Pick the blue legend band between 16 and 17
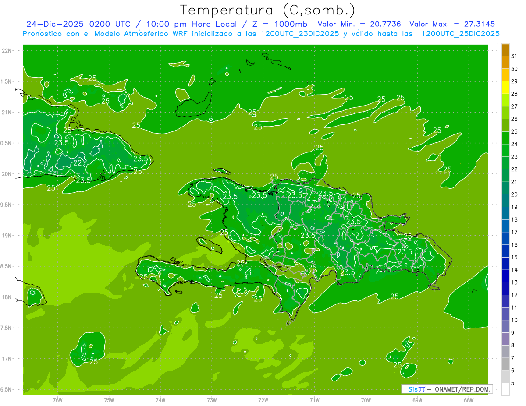 coord(505,239)
